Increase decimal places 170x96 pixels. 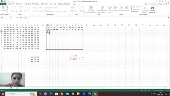(81, 11)
